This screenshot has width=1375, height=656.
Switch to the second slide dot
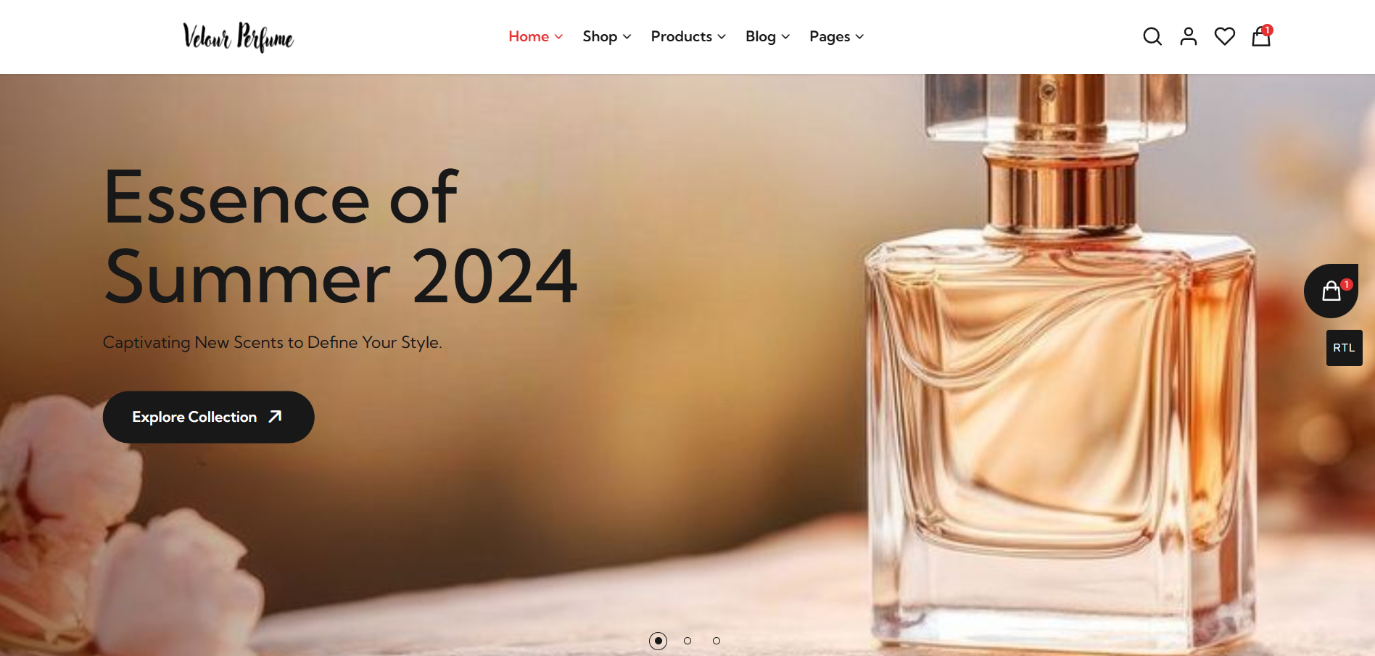[687, 641]
